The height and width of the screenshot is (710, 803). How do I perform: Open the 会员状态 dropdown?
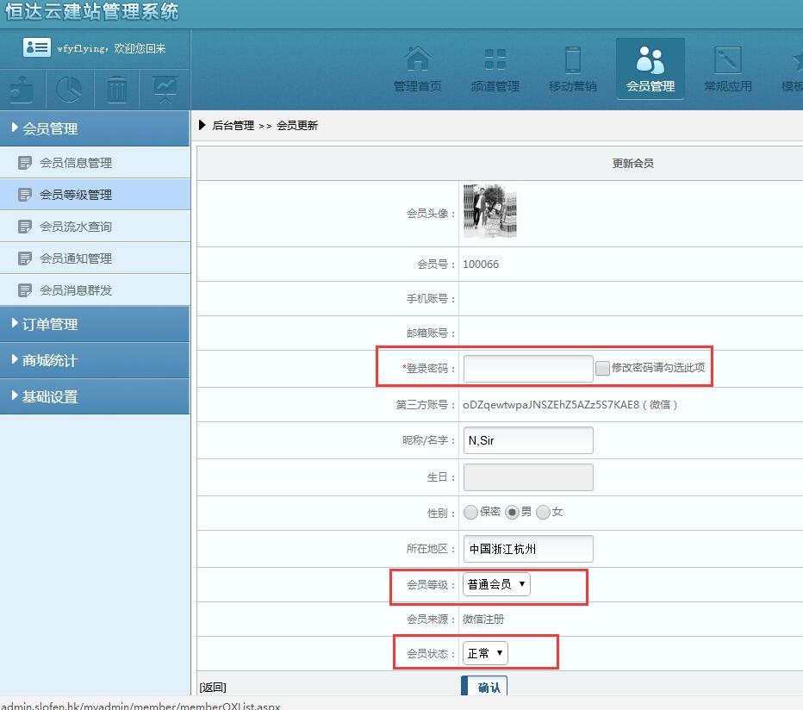tap(485, 653)
